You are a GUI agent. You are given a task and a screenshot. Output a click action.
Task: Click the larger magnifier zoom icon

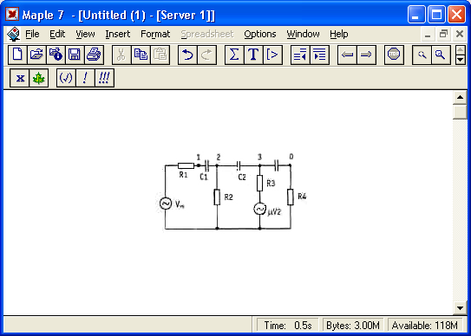click(441, 55)
